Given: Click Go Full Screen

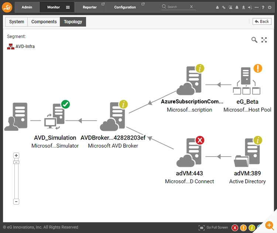Looking at the screenshot, I should (217, 227).
